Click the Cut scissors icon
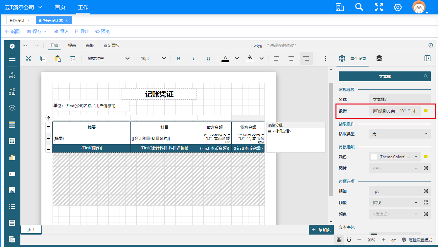This screenshot has height=247, width=438. (x=28, y=59)
